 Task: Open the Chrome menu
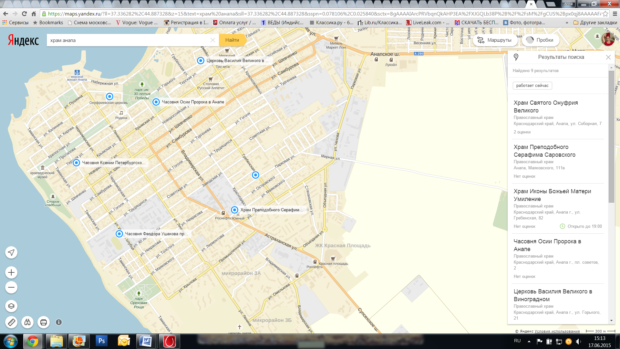[615, 14]
